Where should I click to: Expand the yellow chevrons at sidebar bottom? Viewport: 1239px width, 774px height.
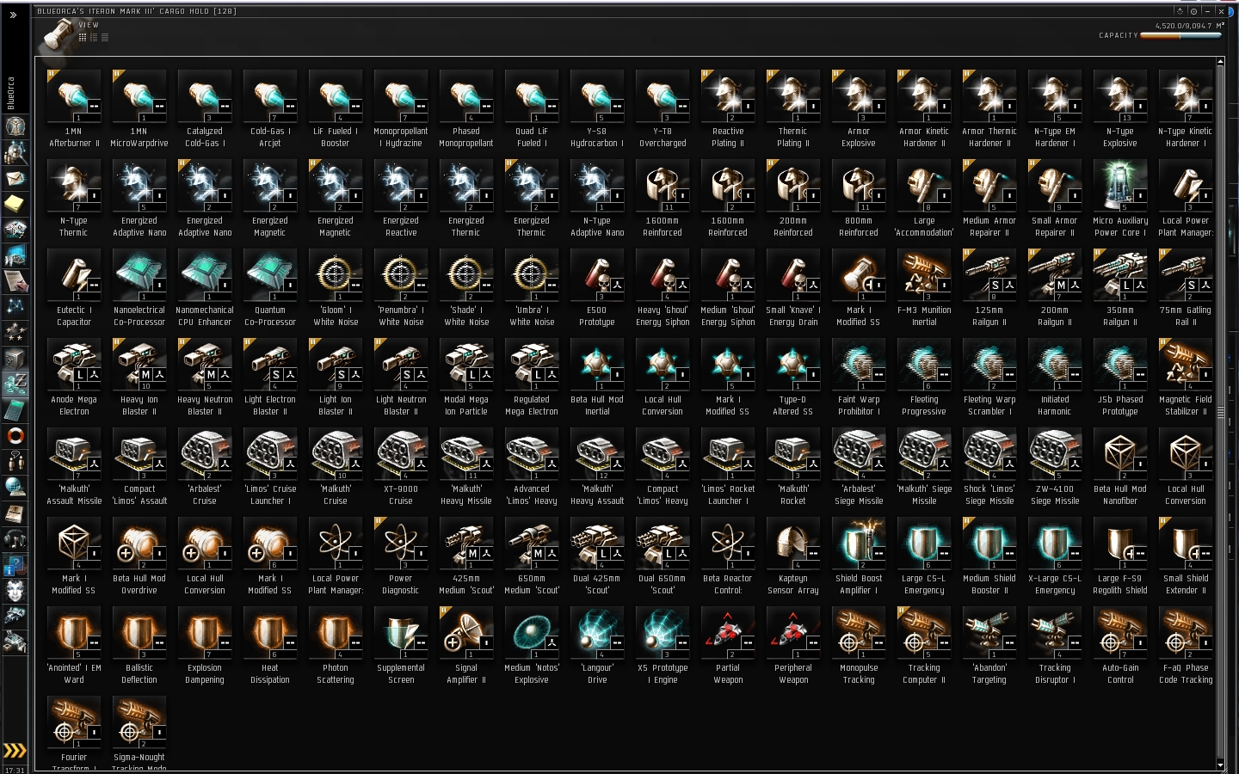15,751
